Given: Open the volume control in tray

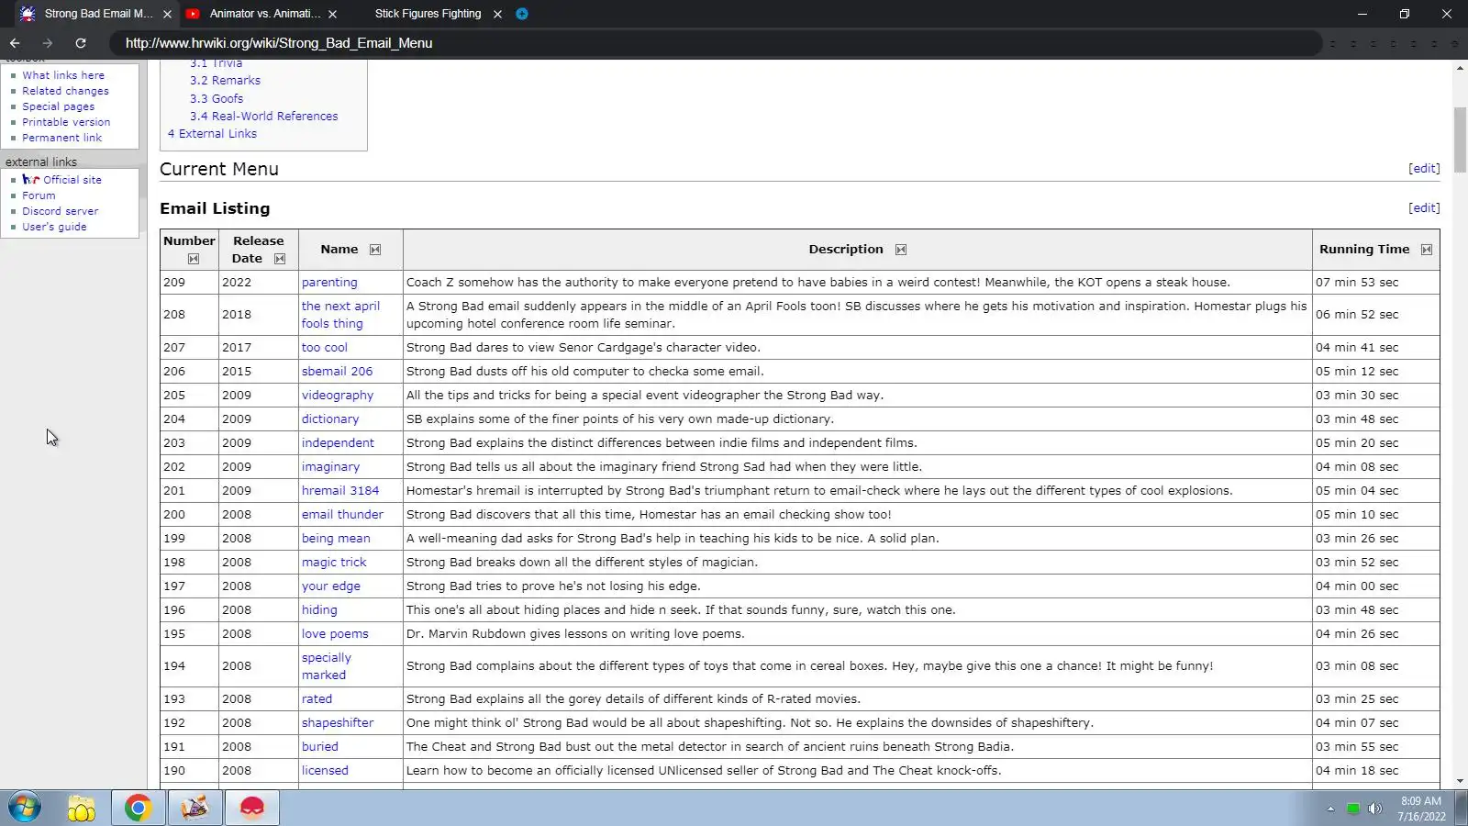Looking at the screenshot, I should tap(1374, 809).
